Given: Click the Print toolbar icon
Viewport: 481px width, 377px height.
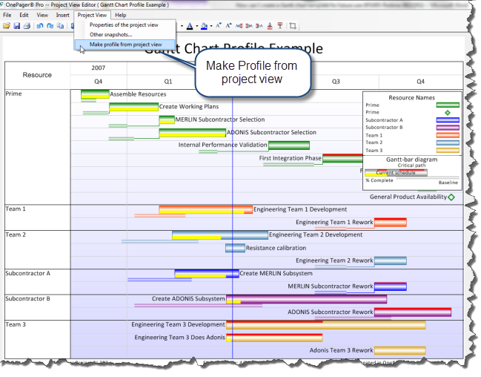Looking at the screenshot, I should (x=27, y=25).
